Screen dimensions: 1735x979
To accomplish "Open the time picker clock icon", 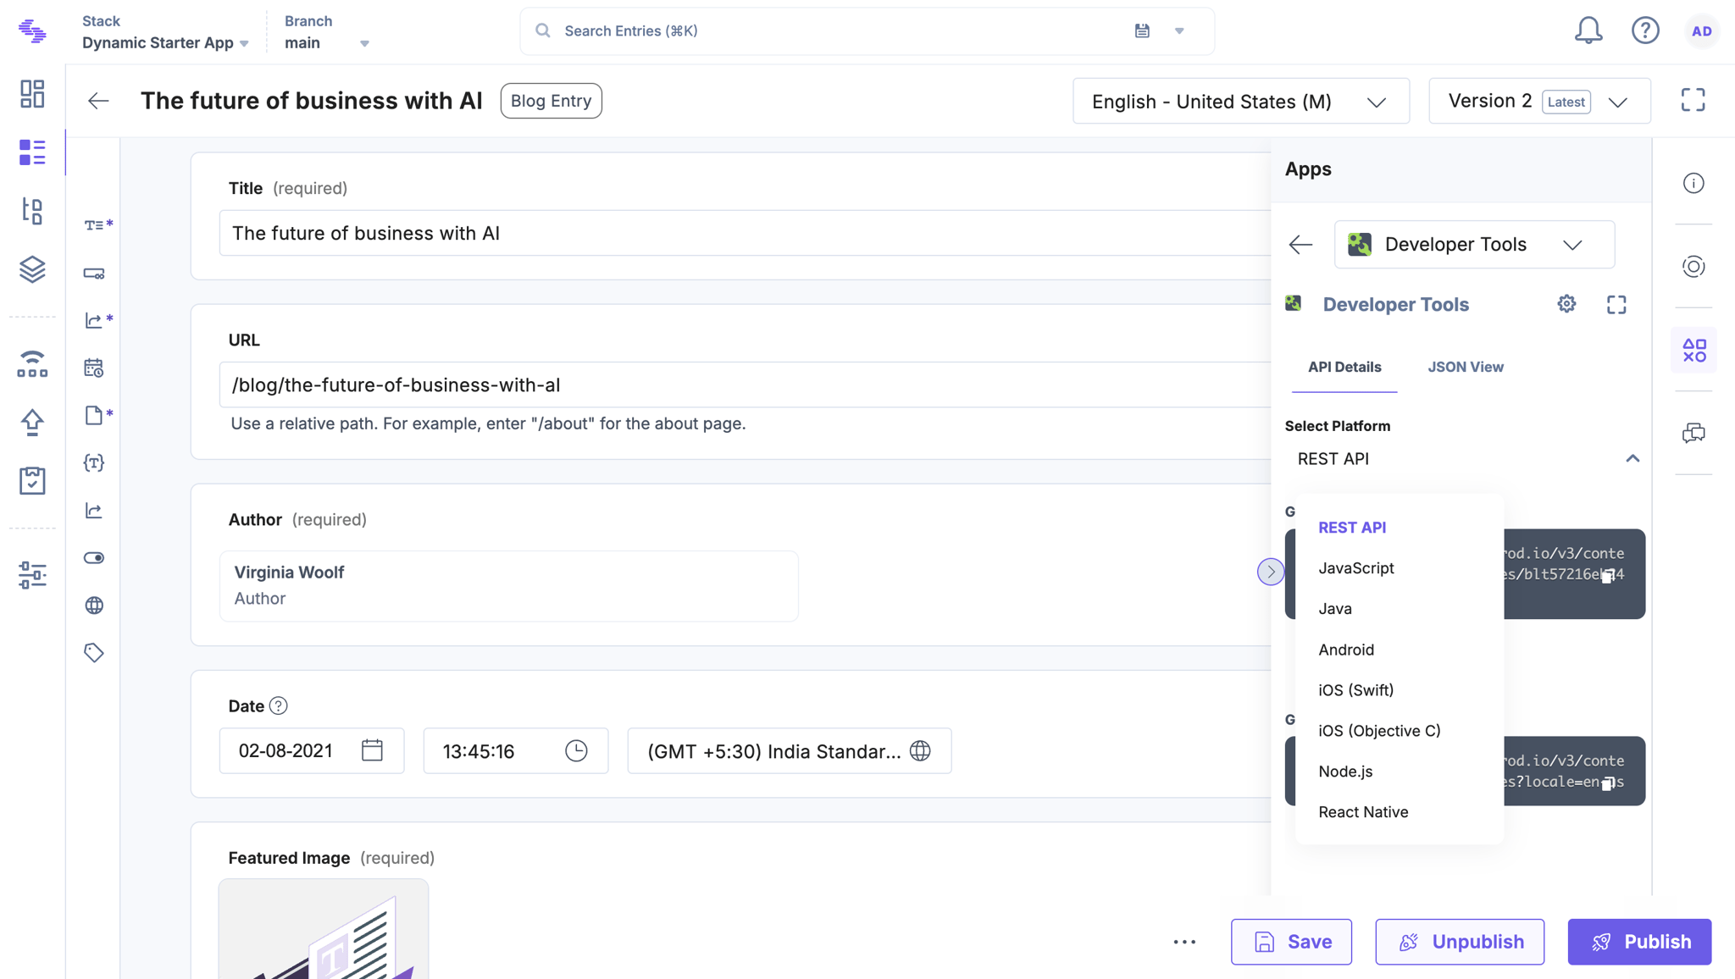I will (x=576, y=750).
